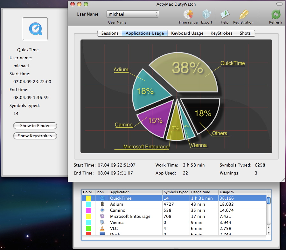Open the Keyboard Usage tab
The image size is (286, 250).
point(187,33)
